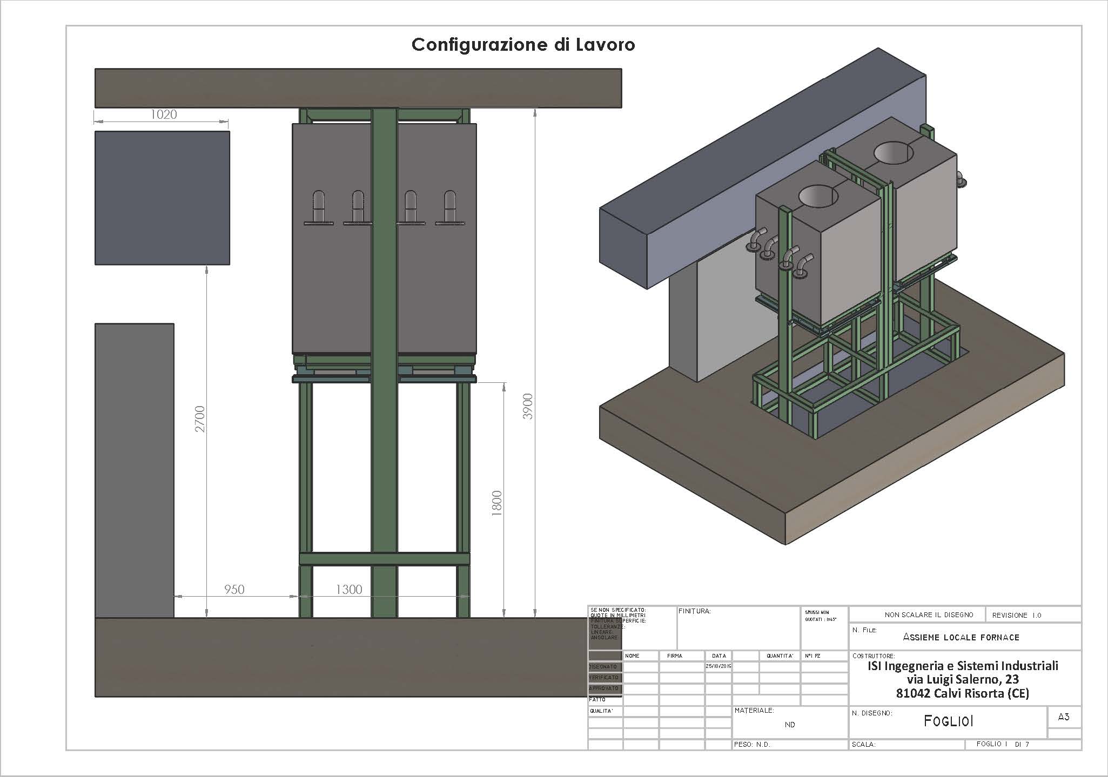Click the "SCALA:" label
This screenshot has height=777, width=1108.
click(x=863, y=745)
